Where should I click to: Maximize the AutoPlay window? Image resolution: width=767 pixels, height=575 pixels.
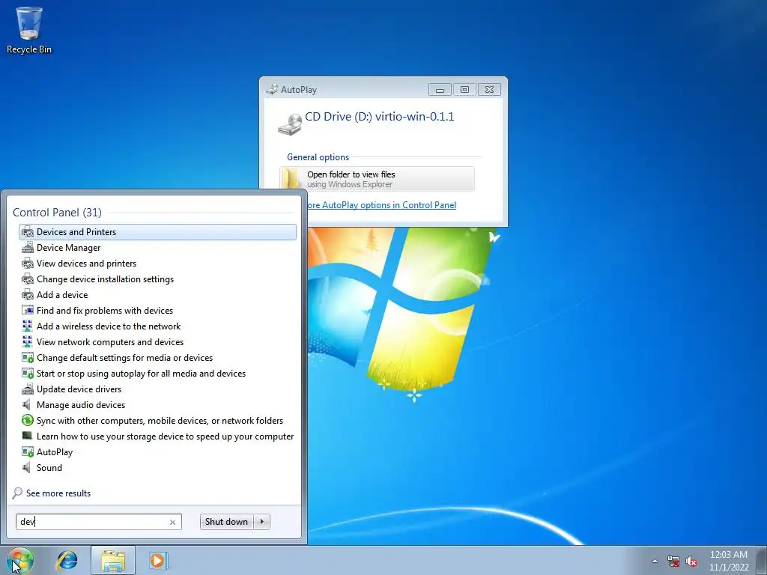[464, 90]
